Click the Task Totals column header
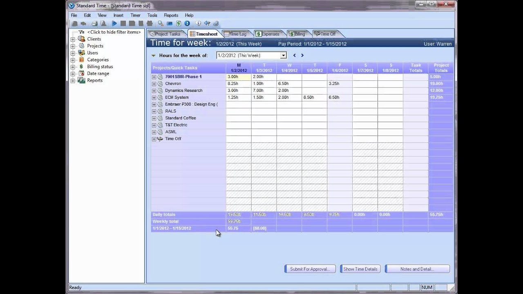This screenshot has width=523, height=294. [x=416, y=68]
